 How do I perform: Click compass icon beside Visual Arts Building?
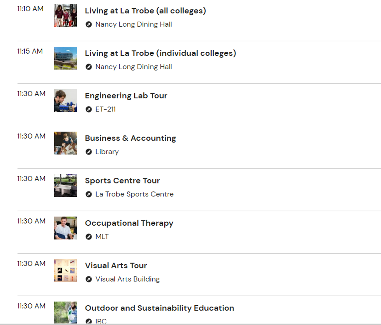tap(89, 279)
